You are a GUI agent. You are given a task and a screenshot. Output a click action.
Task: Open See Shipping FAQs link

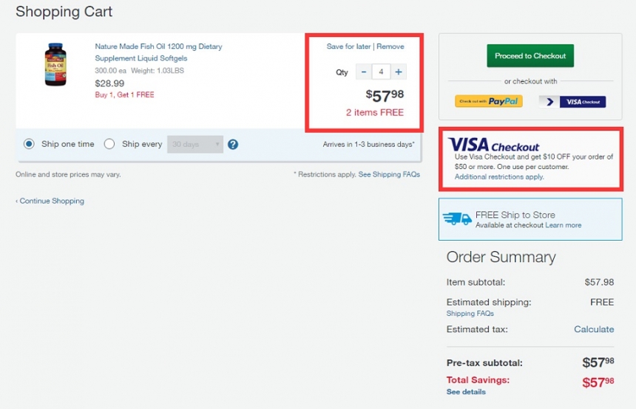(x=389, y=174)
